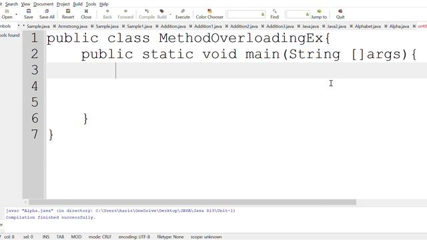Click the Compile toolbar icon
The height and width of the screenshot is (240, 427).
(x=147, y=14)
